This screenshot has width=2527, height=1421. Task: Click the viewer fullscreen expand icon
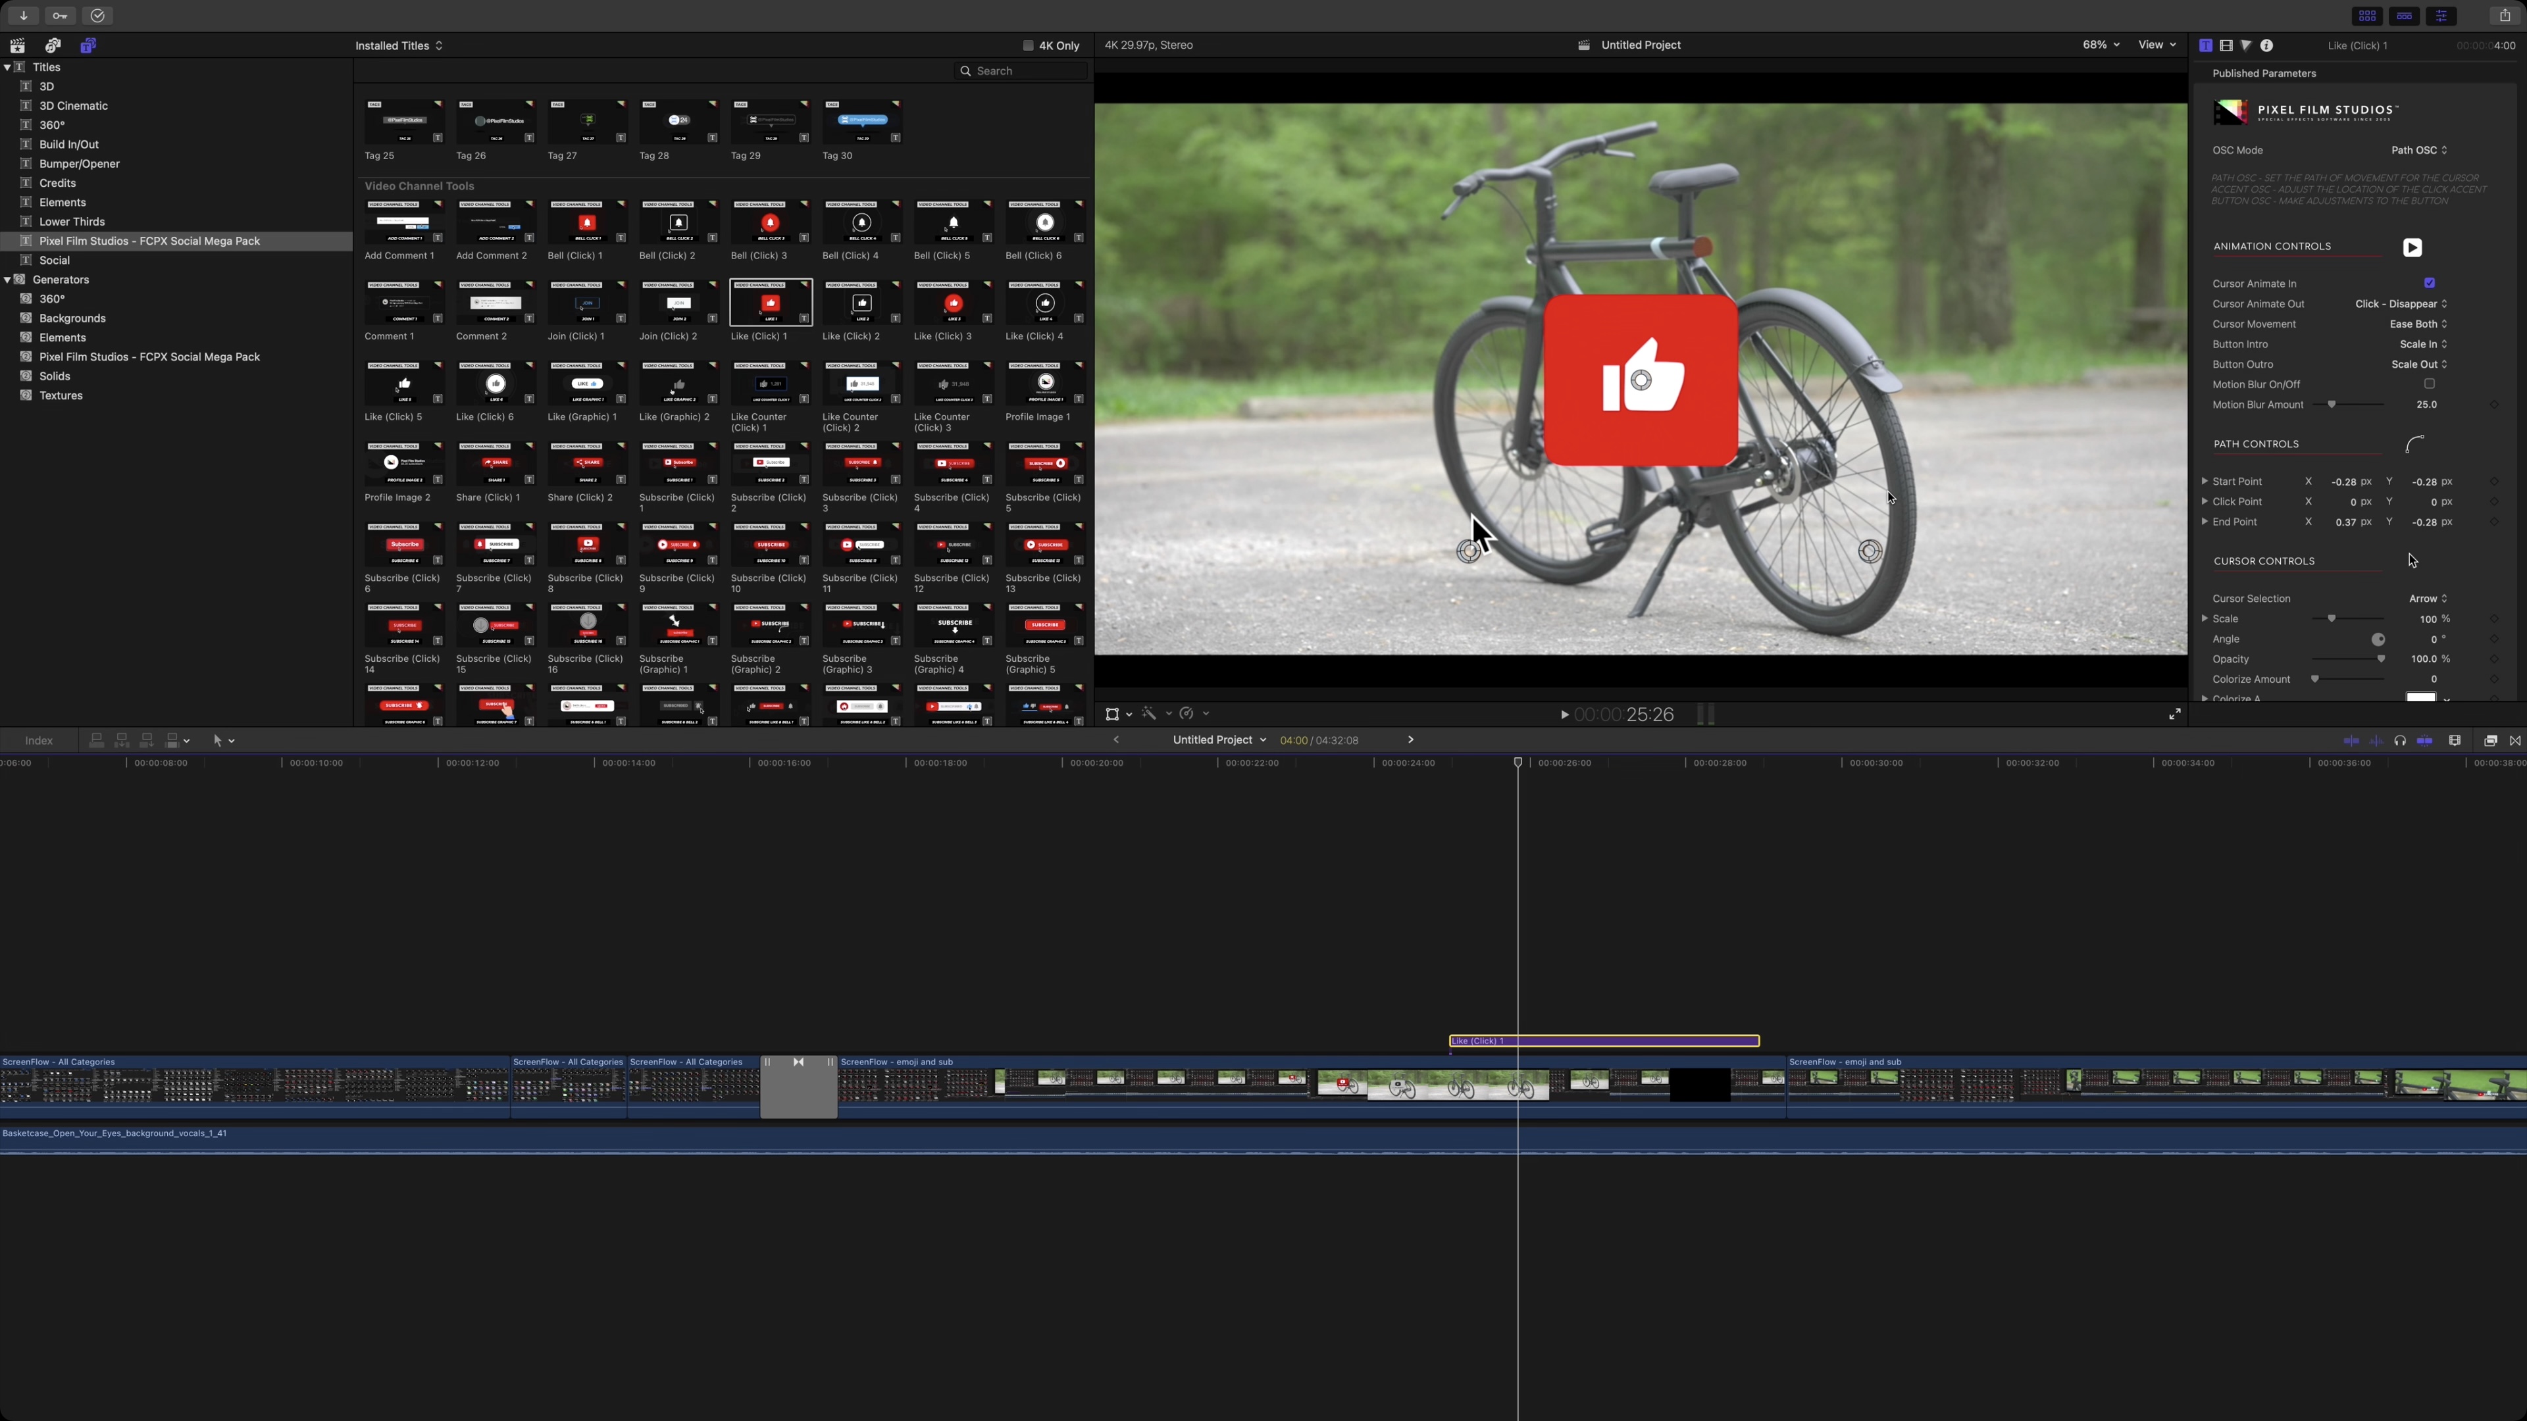(2175, 714)
